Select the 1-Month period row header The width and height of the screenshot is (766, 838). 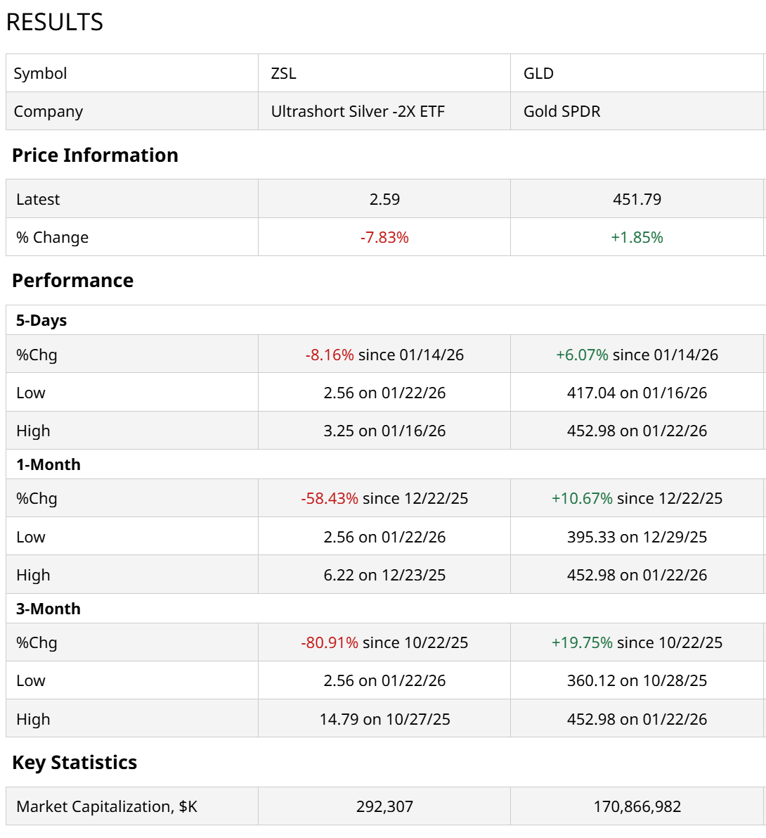[48, 464]
